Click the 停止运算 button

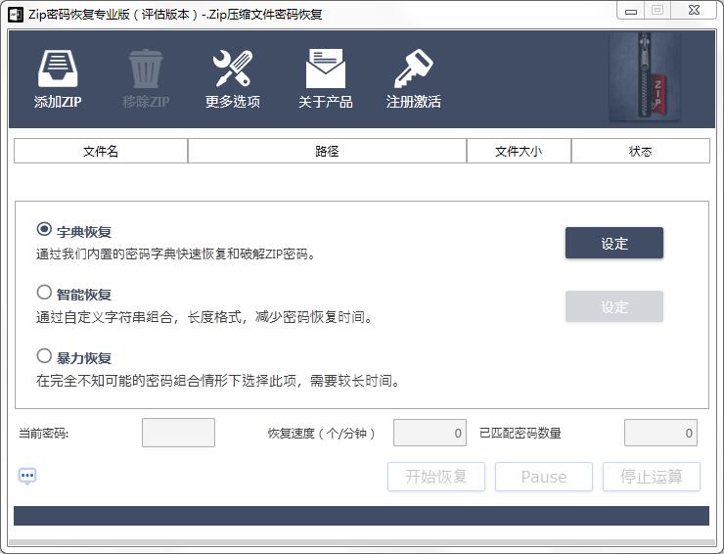click(652, 477)
